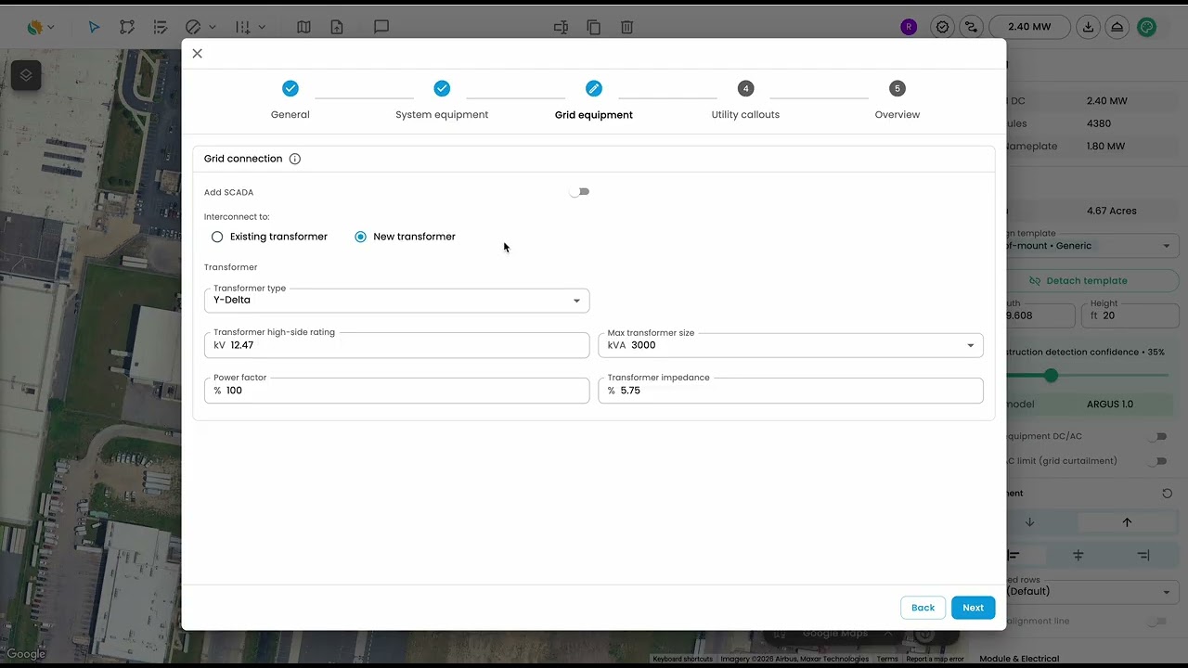1188x668 pixels.
Task: Open the map view icon
Action: 303,28
